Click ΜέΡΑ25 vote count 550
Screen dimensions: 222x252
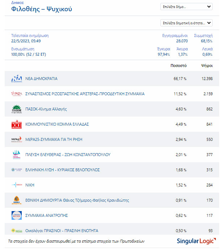(209, 139)
